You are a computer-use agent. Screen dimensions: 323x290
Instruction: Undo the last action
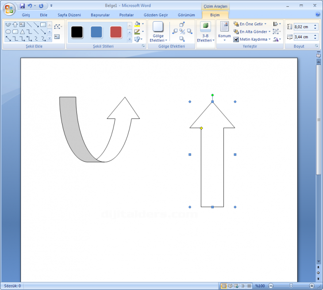[x=30, y=6]
